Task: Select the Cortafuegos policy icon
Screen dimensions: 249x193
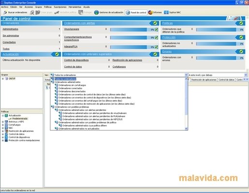Action: 6,125
